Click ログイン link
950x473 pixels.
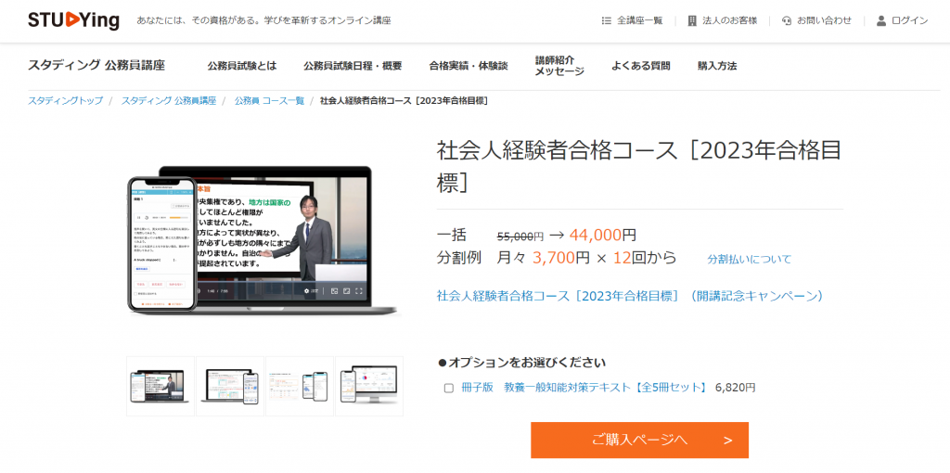point(909,20)
